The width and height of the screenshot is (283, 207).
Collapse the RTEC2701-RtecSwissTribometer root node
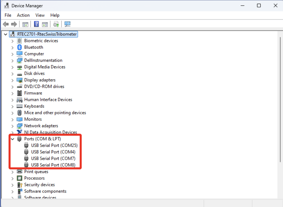(x=6, y=34)
